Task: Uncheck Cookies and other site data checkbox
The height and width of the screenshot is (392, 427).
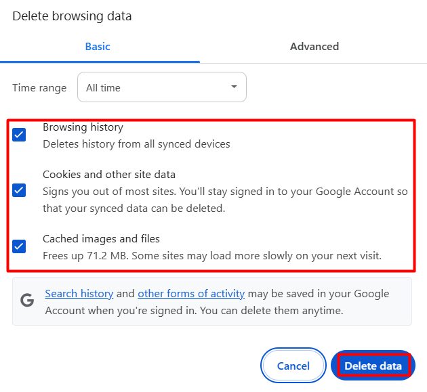Action: coord(19,190)
